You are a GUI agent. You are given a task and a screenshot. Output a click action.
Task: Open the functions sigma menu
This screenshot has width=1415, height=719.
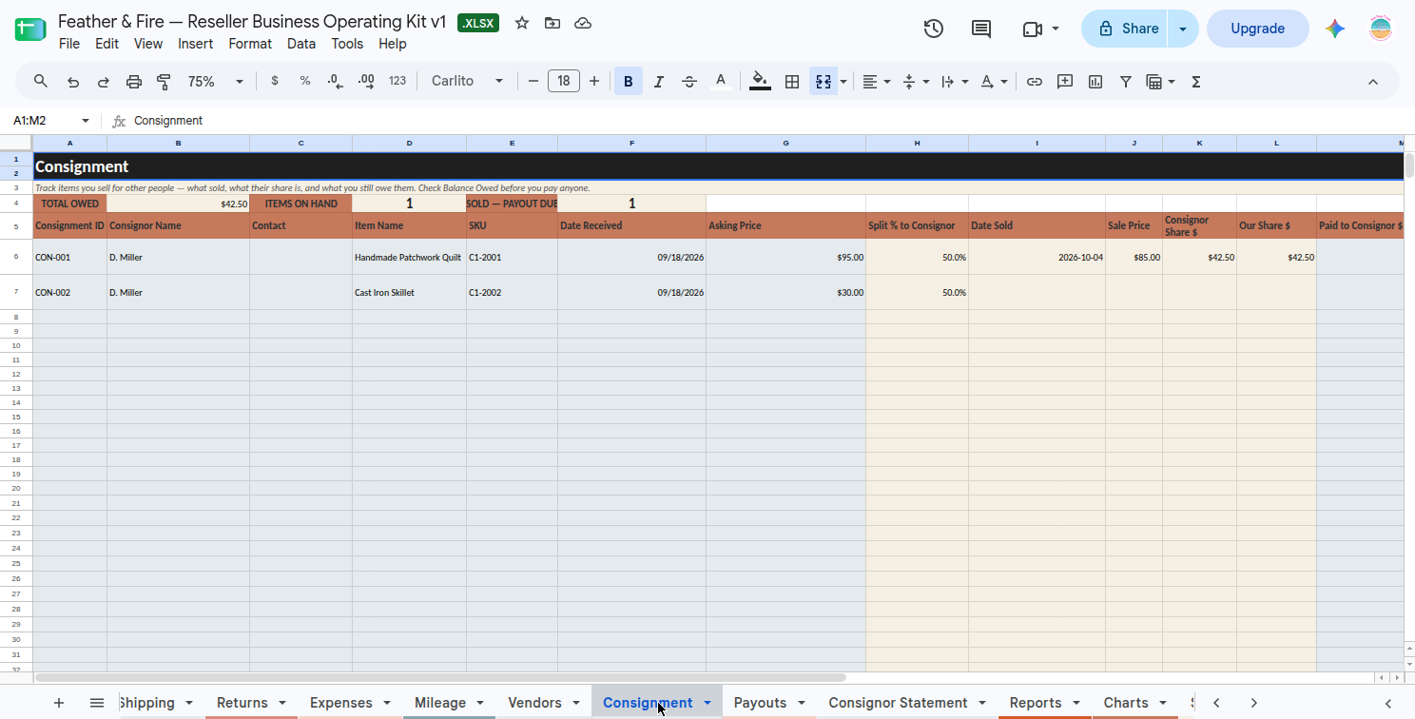[1196, 82]
